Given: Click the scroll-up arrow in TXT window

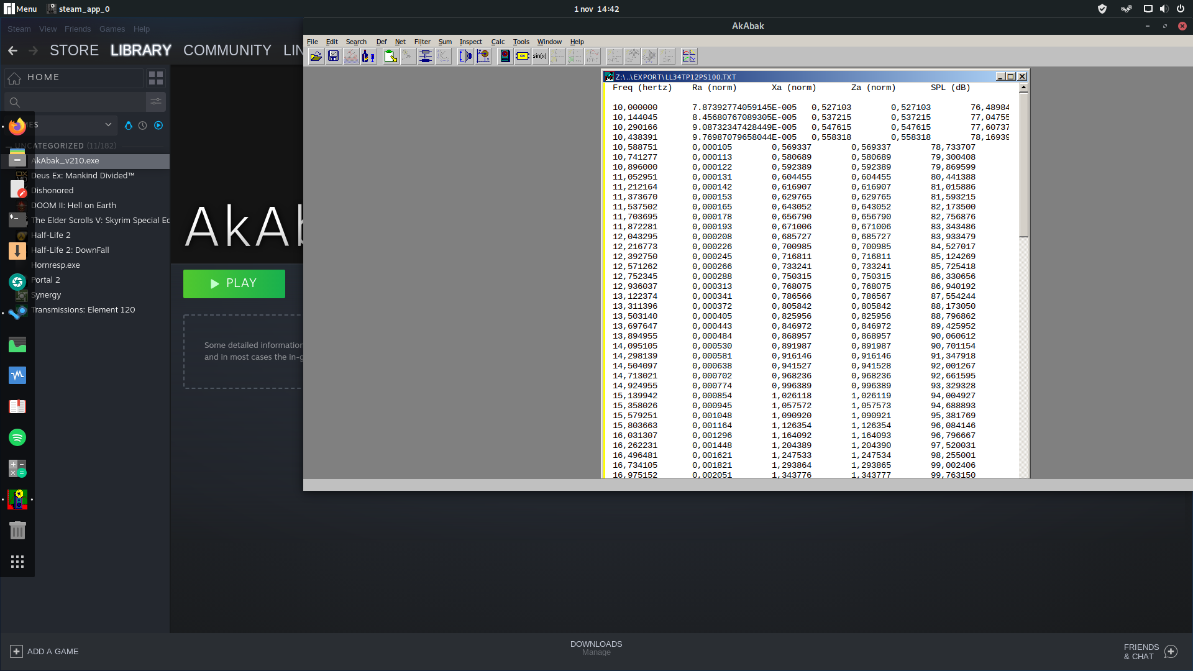Looking at the screenshot, I should pyautogui.click(x=1023, y=88).
